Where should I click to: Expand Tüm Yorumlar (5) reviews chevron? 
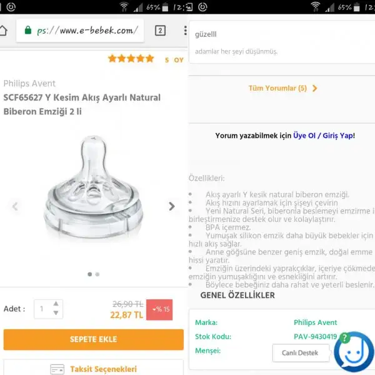315,88
